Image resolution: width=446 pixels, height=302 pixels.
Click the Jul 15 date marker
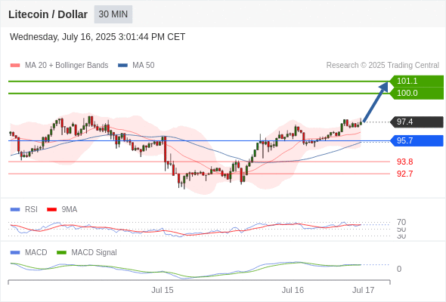[162, 290]
